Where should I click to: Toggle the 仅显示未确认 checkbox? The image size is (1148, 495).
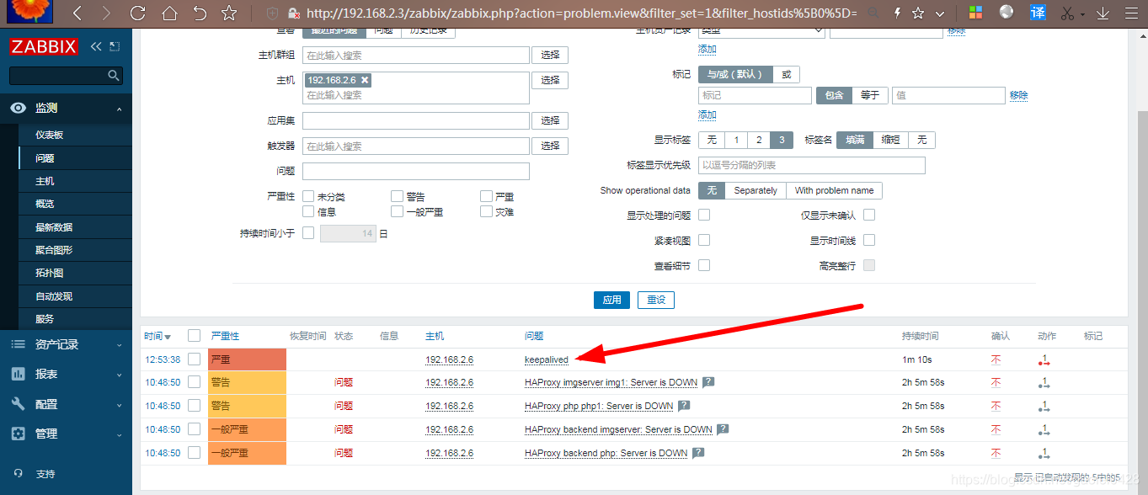point(869,215)
